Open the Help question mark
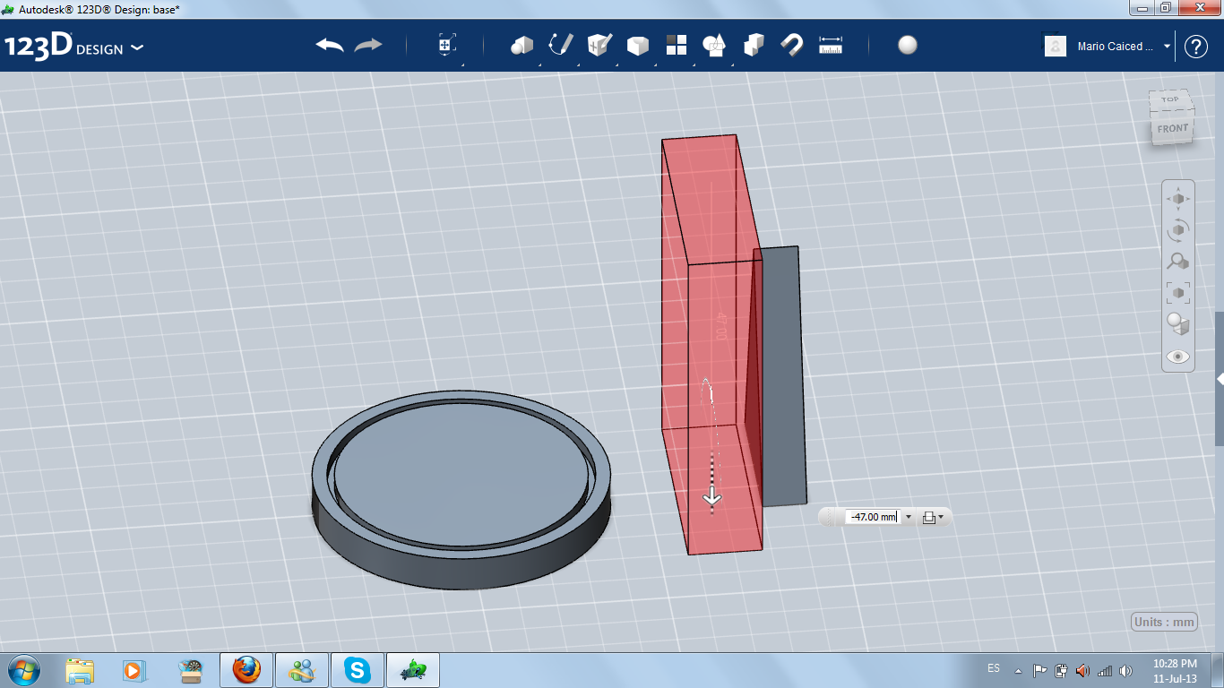The height and width of the screenshot is (688, 1224). [x=1196, y=47]
